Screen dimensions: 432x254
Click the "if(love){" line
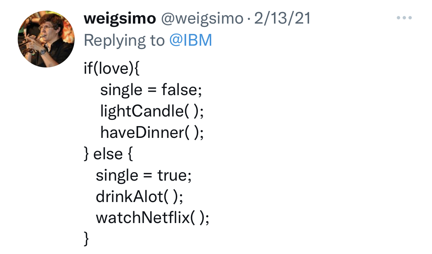(112, 69)
